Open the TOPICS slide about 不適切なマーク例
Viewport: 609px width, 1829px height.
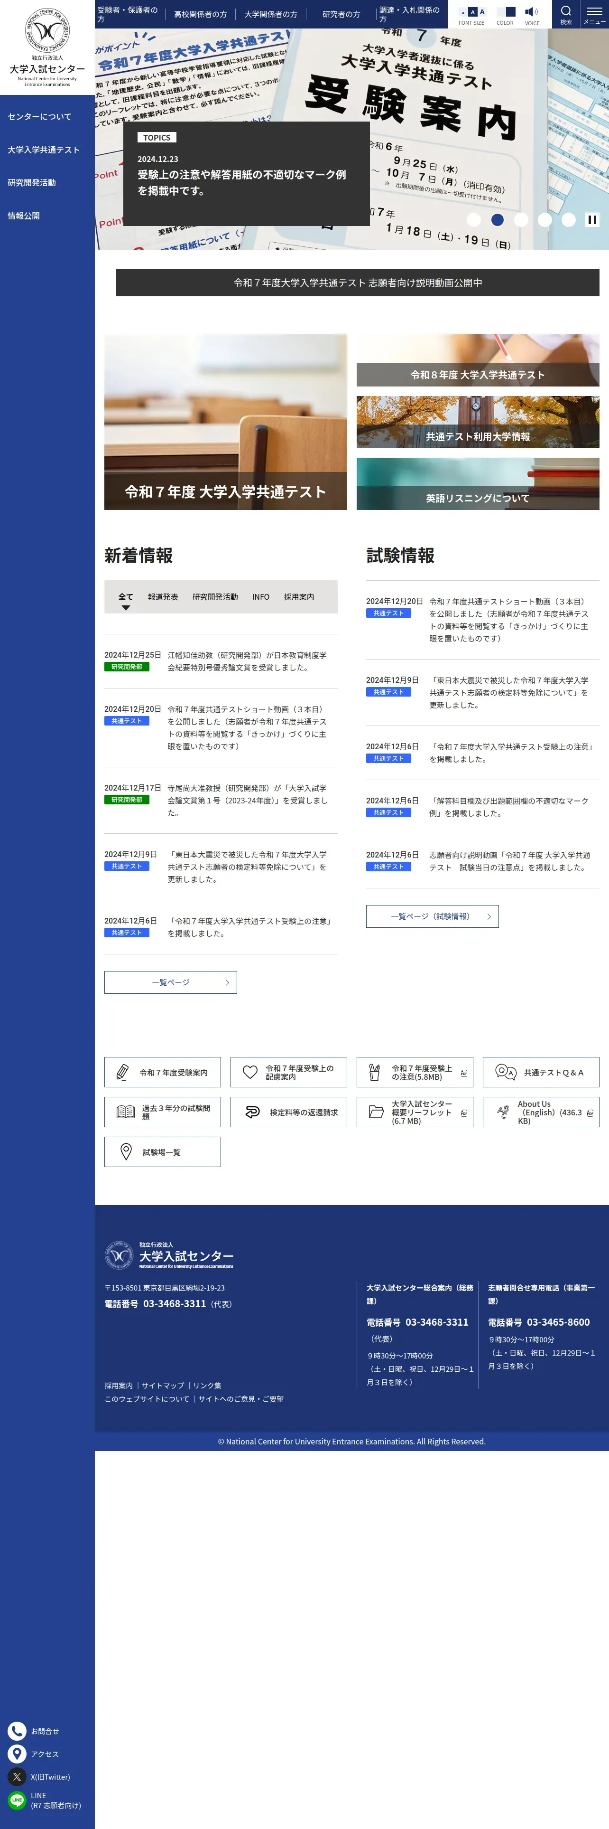(x=247, y=174)
